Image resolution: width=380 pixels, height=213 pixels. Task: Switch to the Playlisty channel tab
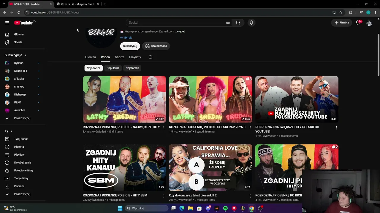pyautogui.click(x=135, y=57)
